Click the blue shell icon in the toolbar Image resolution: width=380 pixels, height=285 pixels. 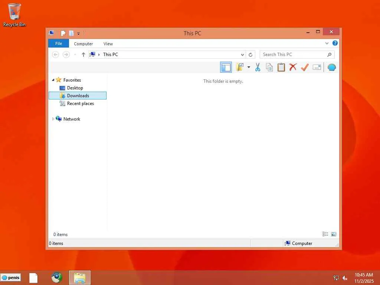pos(331,67)
